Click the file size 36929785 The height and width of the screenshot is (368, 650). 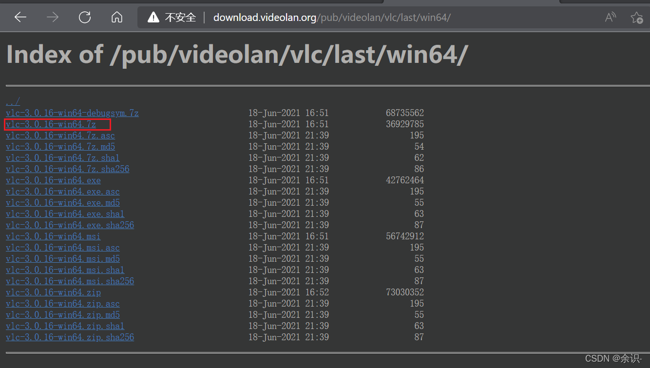[x=405, y=124]
